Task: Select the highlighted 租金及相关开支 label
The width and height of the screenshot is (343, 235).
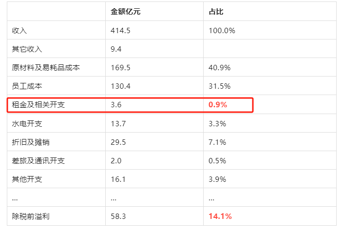Action: click(38, 105)
